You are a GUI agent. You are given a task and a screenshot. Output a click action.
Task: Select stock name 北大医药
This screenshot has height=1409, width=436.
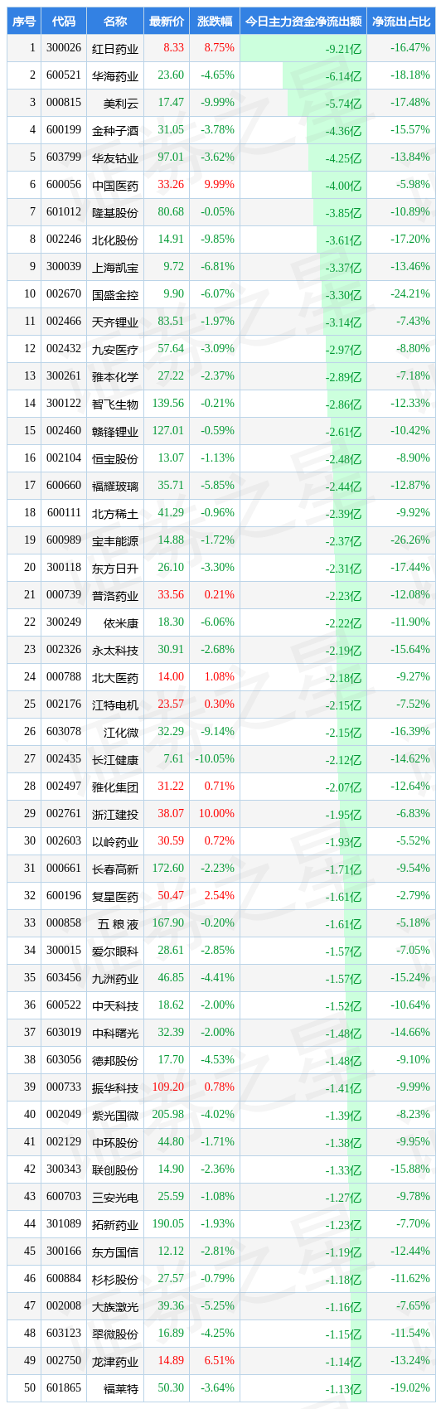pos(115,678)
